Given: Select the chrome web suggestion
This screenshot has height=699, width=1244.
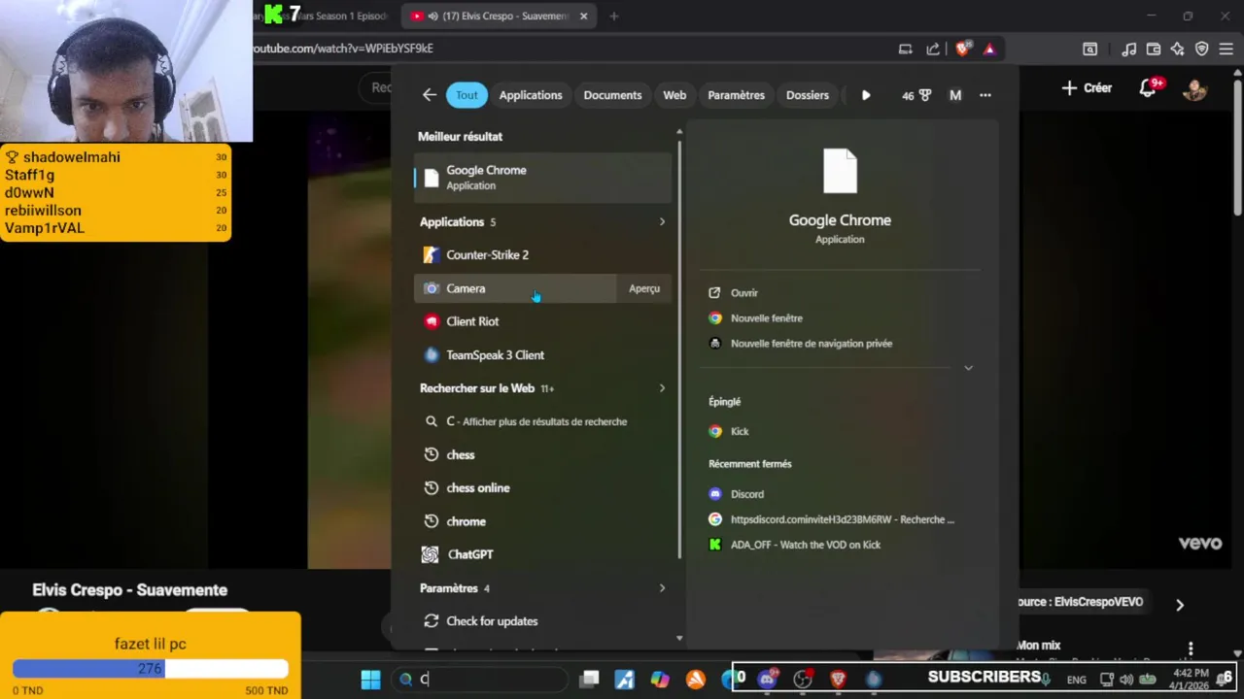Looking at the screenshot, I should 542,521.
